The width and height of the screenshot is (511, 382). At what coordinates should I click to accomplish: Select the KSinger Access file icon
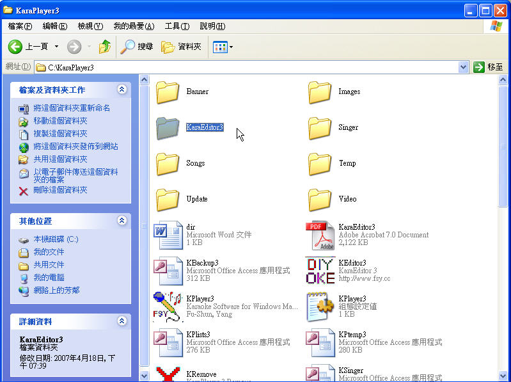(320, 373)
